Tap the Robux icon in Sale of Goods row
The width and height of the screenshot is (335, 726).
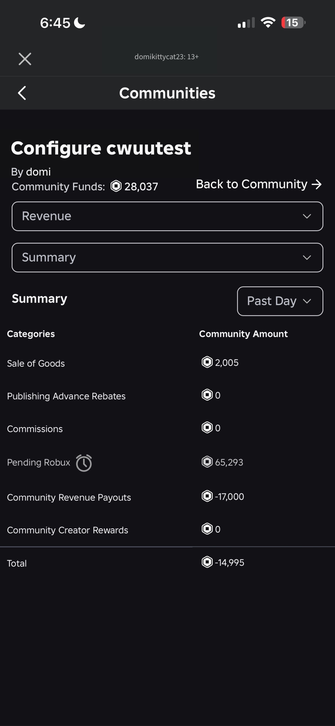pos(207,362)
